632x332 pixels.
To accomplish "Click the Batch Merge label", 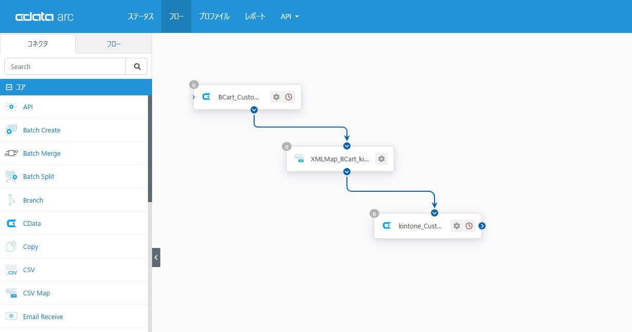I will pos(42,154).
